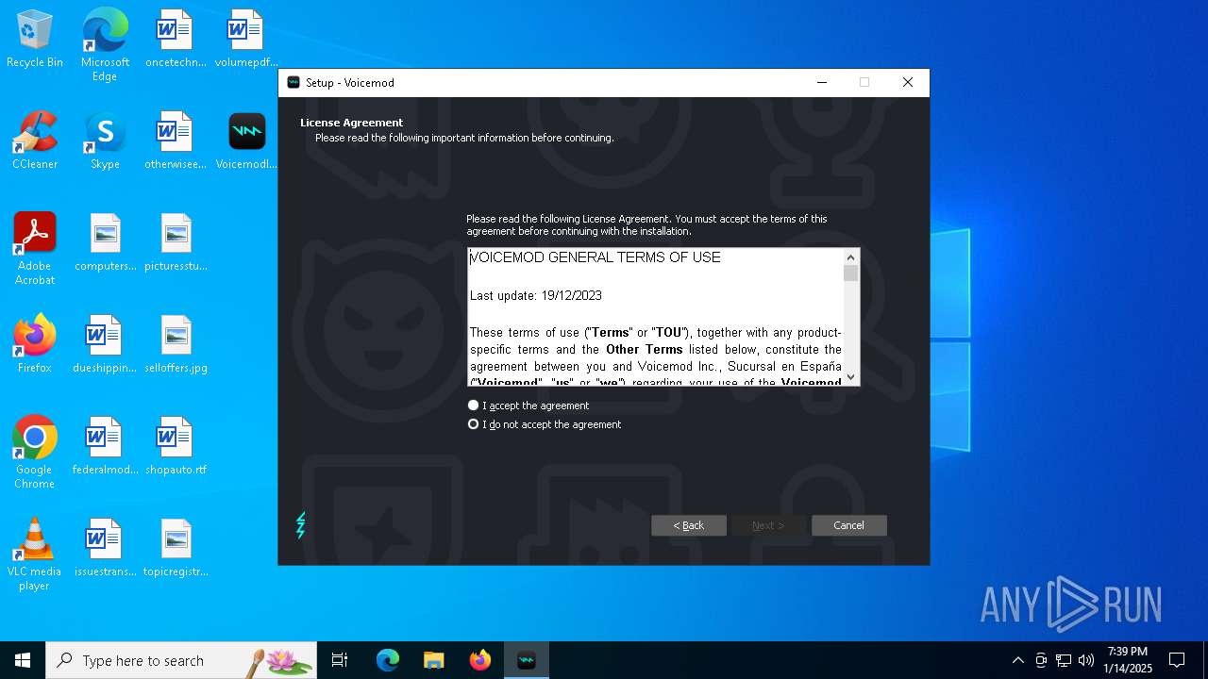Select the Voicemod installer desktop icon
This screenshot has width=1208, height=679.
[x=246, y=141]
